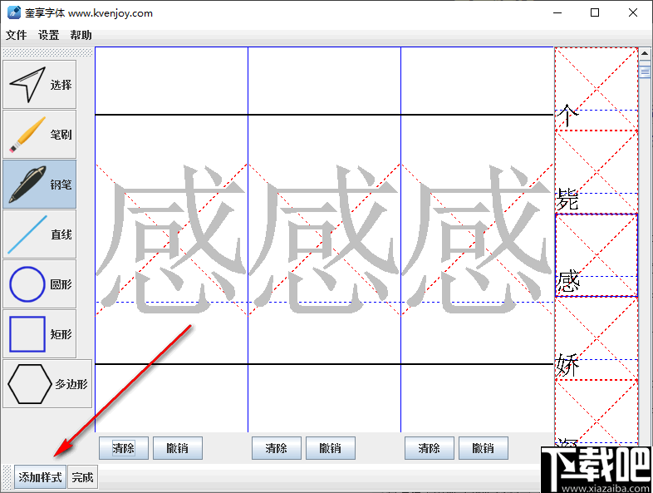The image size is (653, 493).
Task: Click 撤销 under the third canvas
Action: click(x=483, y=448)
